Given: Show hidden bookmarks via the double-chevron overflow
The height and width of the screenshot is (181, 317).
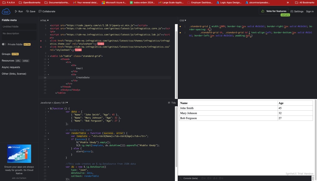Looking at the screenshot, I should (x=288, y=2).
